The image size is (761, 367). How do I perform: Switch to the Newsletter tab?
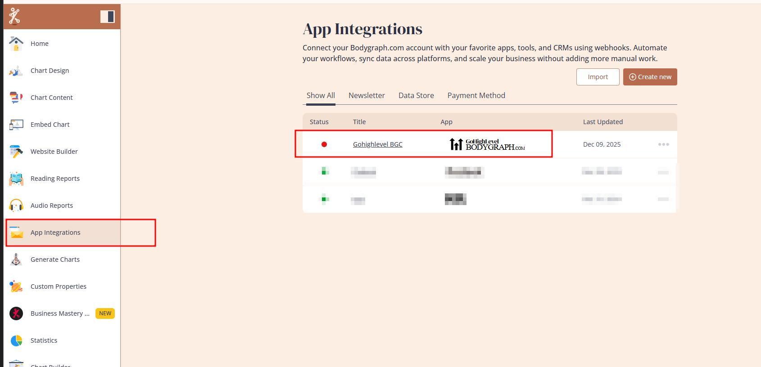367,95
